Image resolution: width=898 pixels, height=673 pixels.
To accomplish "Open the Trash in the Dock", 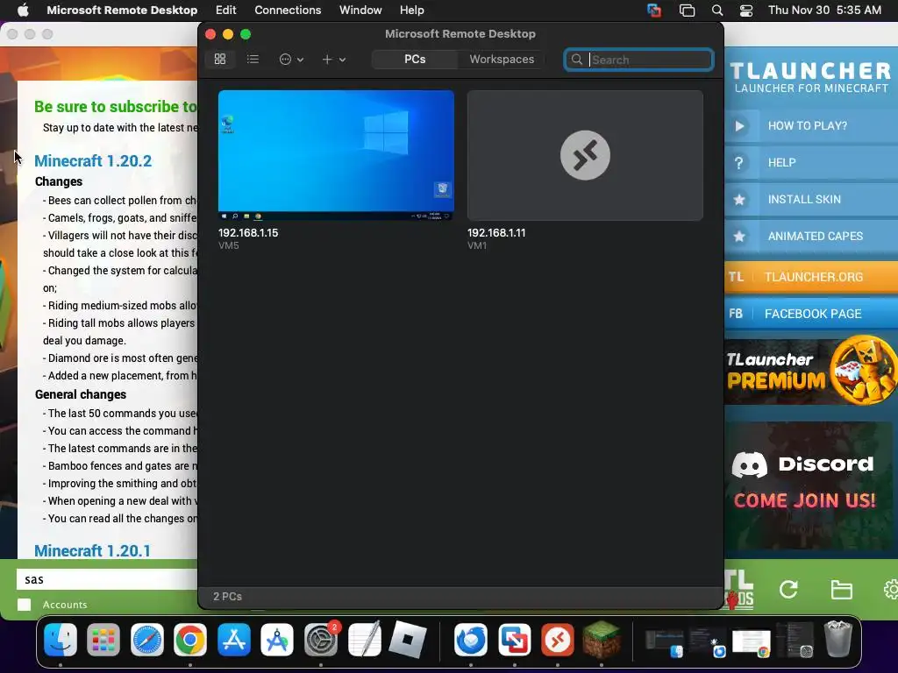I will pos(837,639).
